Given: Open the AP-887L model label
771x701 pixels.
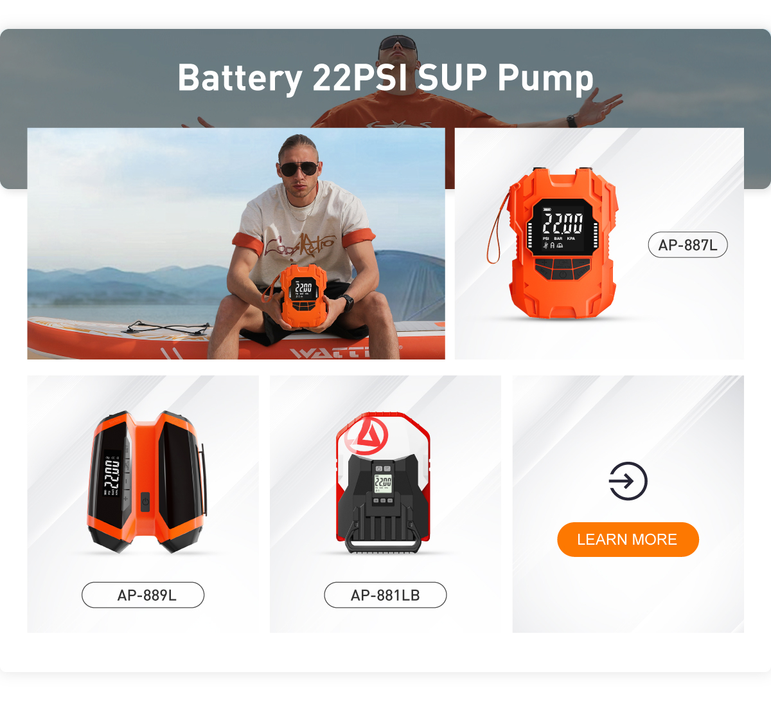Looking at the screenshot, I should (687, 245).
